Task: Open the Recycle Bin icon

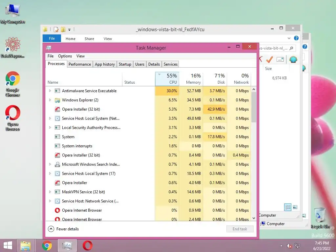Action: (x=320, y=218)
